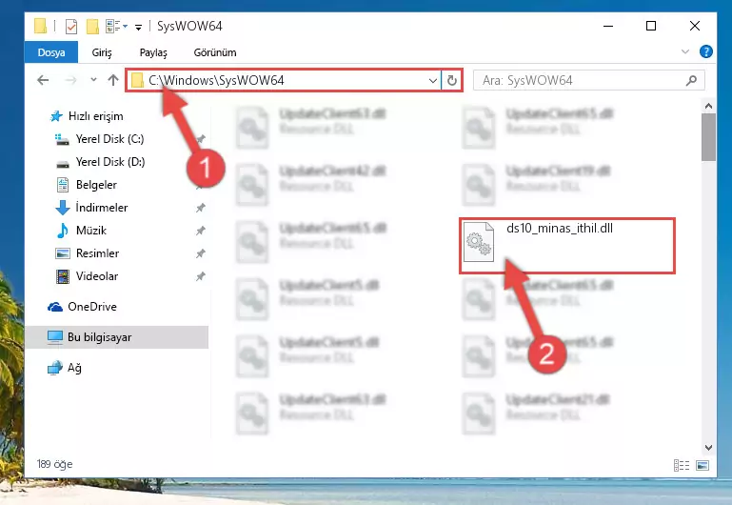732x505 pixels.
Task: Switch to details view in status bar
Action: coord(682,465)
